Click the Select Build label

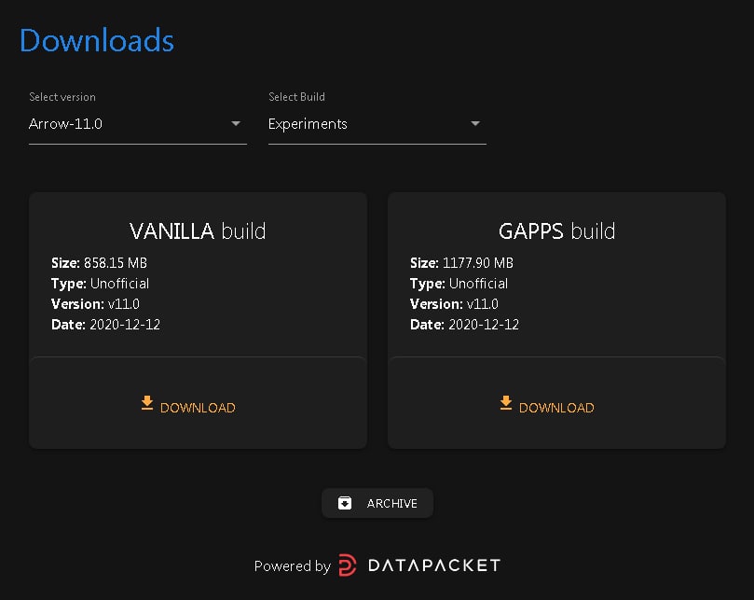(296, 97)
